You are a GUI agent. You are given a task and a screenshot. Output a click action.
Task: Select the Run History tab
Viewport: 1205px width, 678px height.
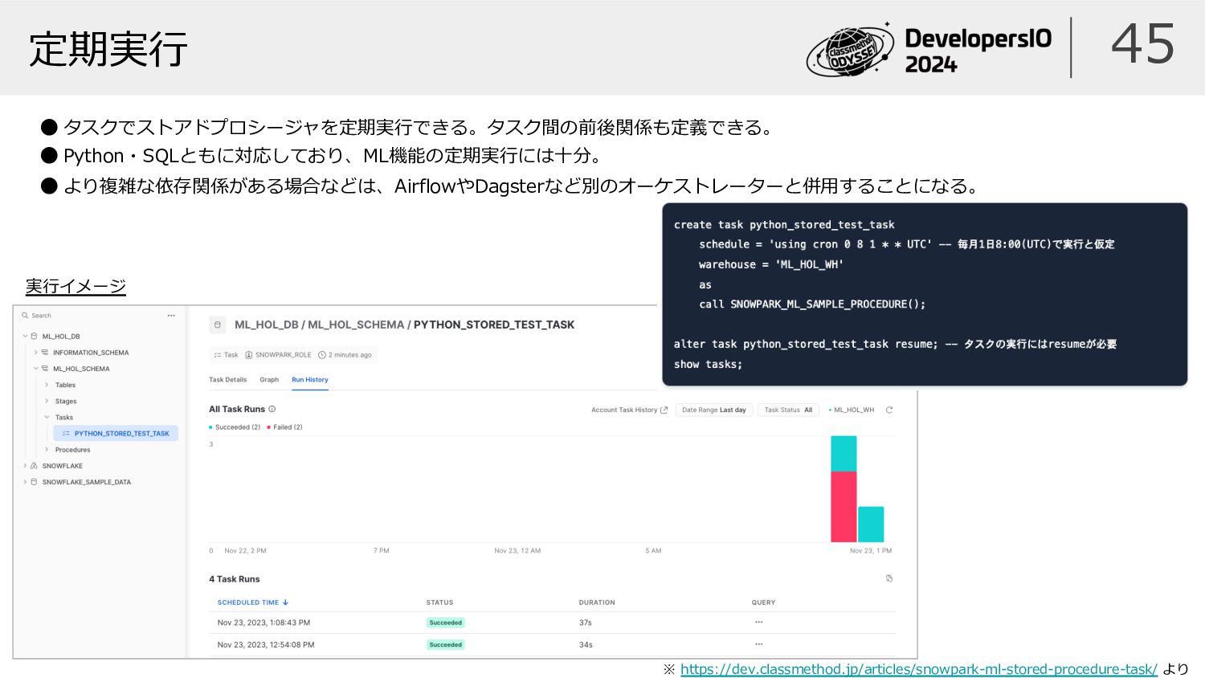click(310, 380)
